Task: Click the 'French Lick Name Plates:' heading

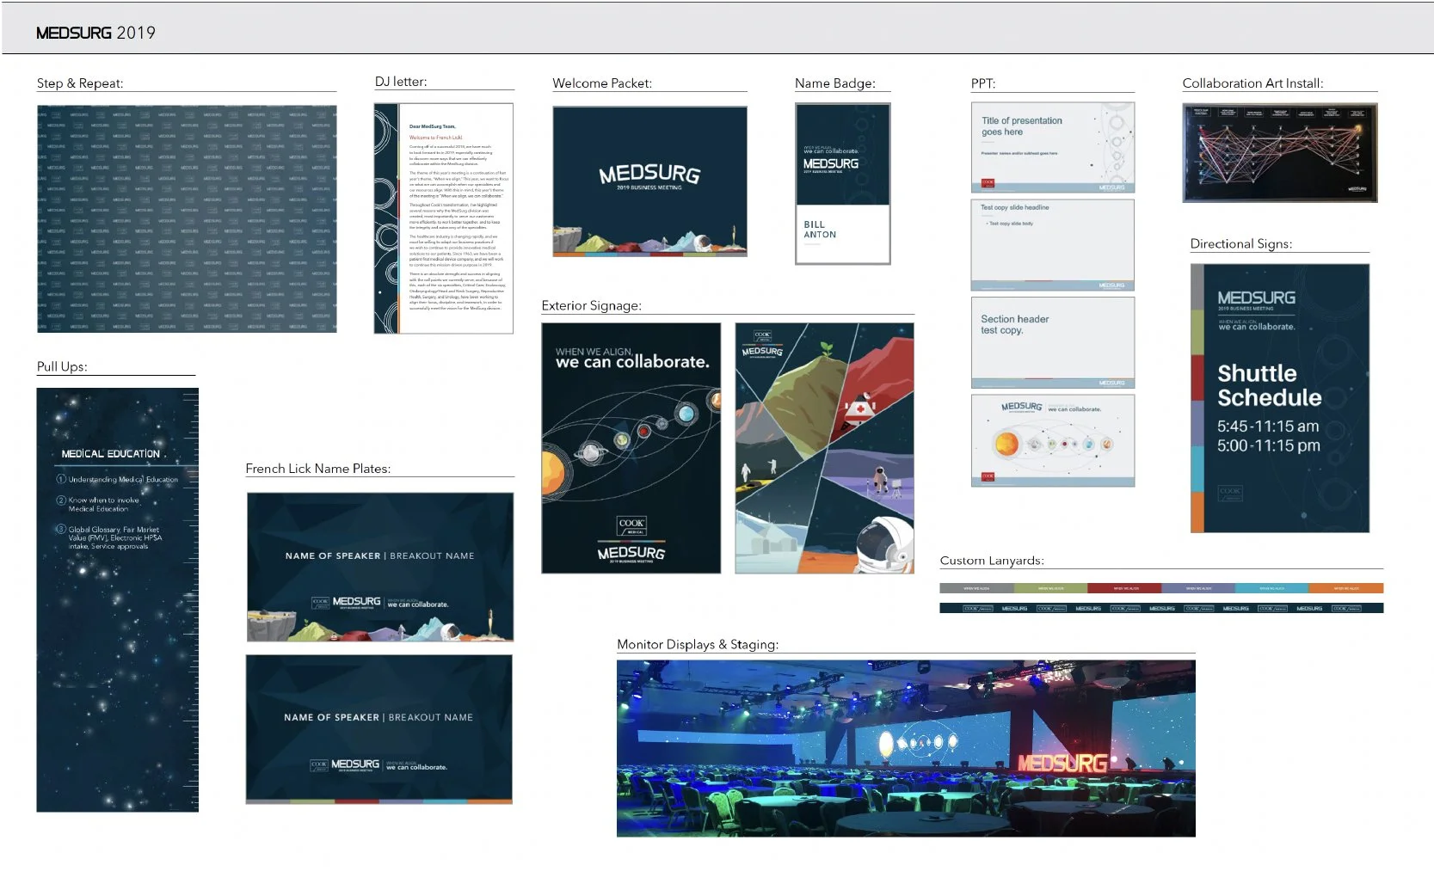Action: pos(318,469)
